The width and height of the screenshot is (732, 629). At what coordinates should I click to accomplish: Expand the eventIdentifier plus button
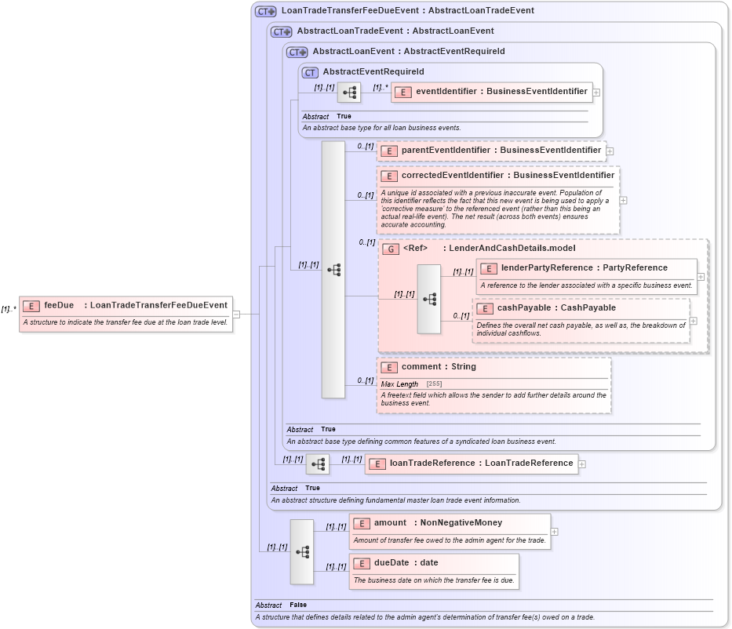(596, 92)
